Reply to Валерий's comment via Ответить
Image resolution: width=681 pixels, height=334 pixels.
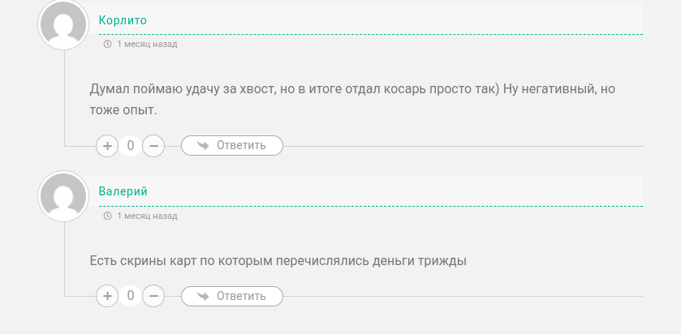231,296
